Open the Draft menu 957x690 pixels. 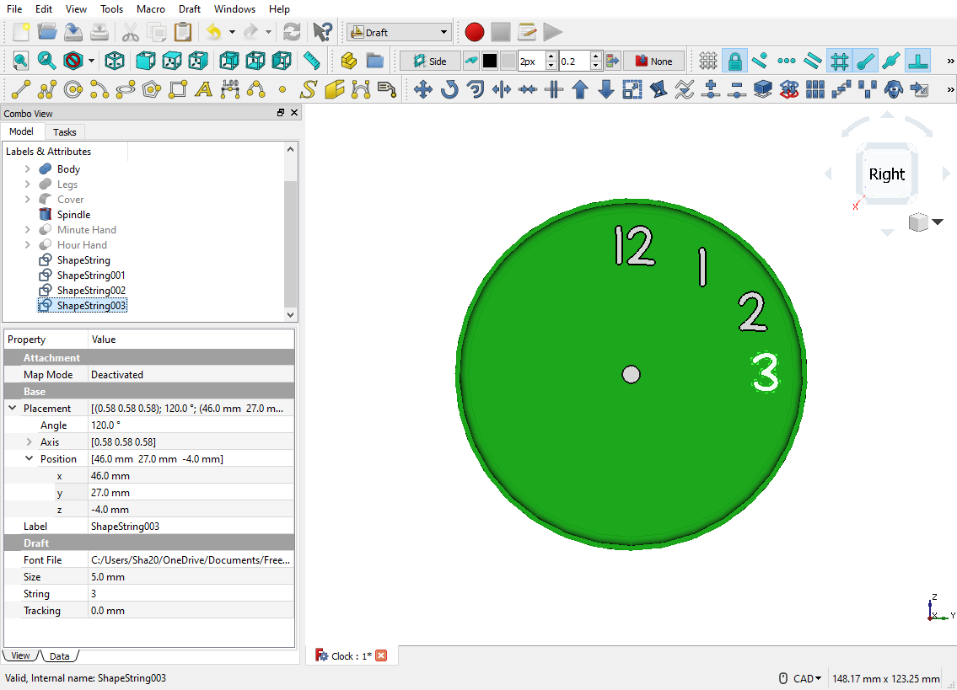click(189, 9)
